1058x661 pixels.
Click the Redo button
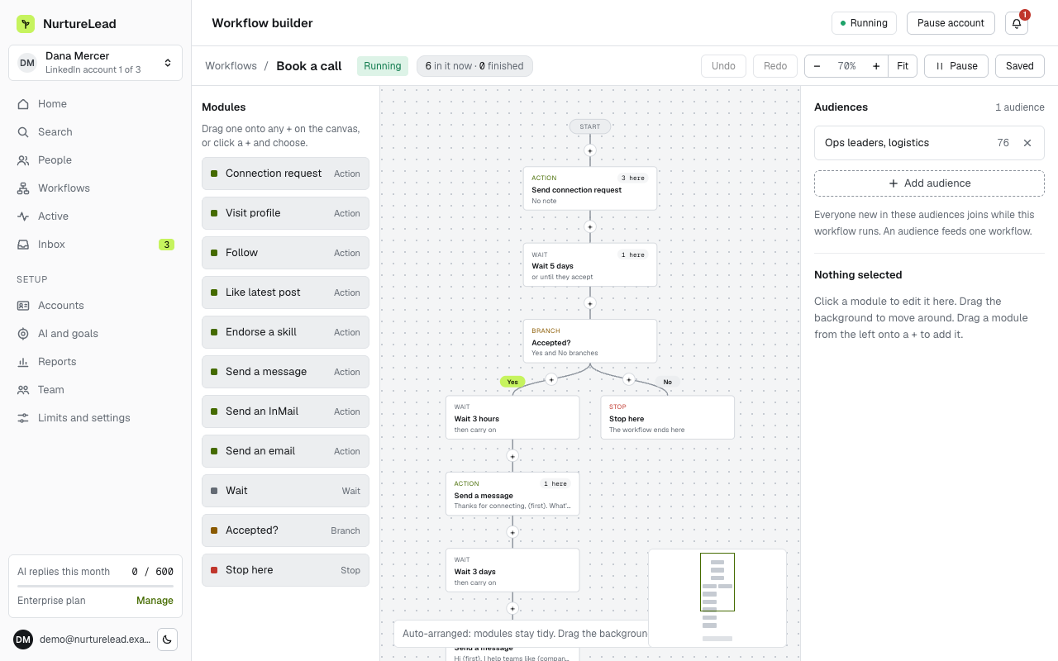tap(775, 66)
